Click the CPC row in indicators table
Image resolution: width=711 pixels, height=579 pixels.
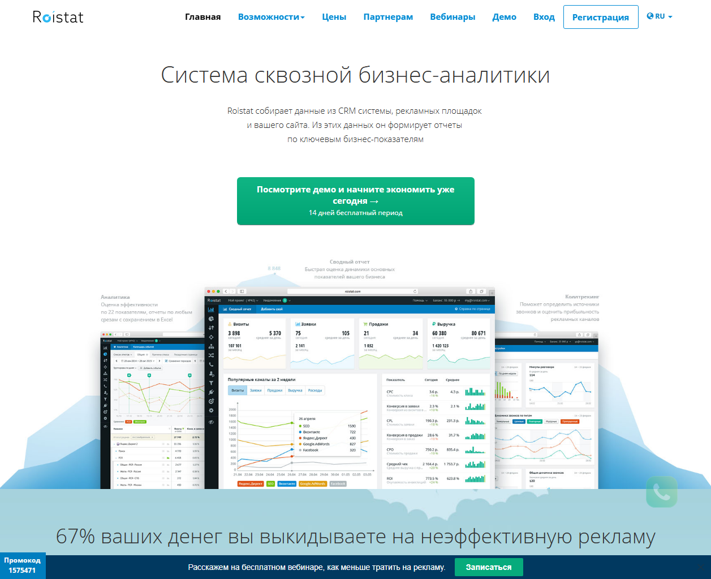pyautogui.click(x=436, y=393)
